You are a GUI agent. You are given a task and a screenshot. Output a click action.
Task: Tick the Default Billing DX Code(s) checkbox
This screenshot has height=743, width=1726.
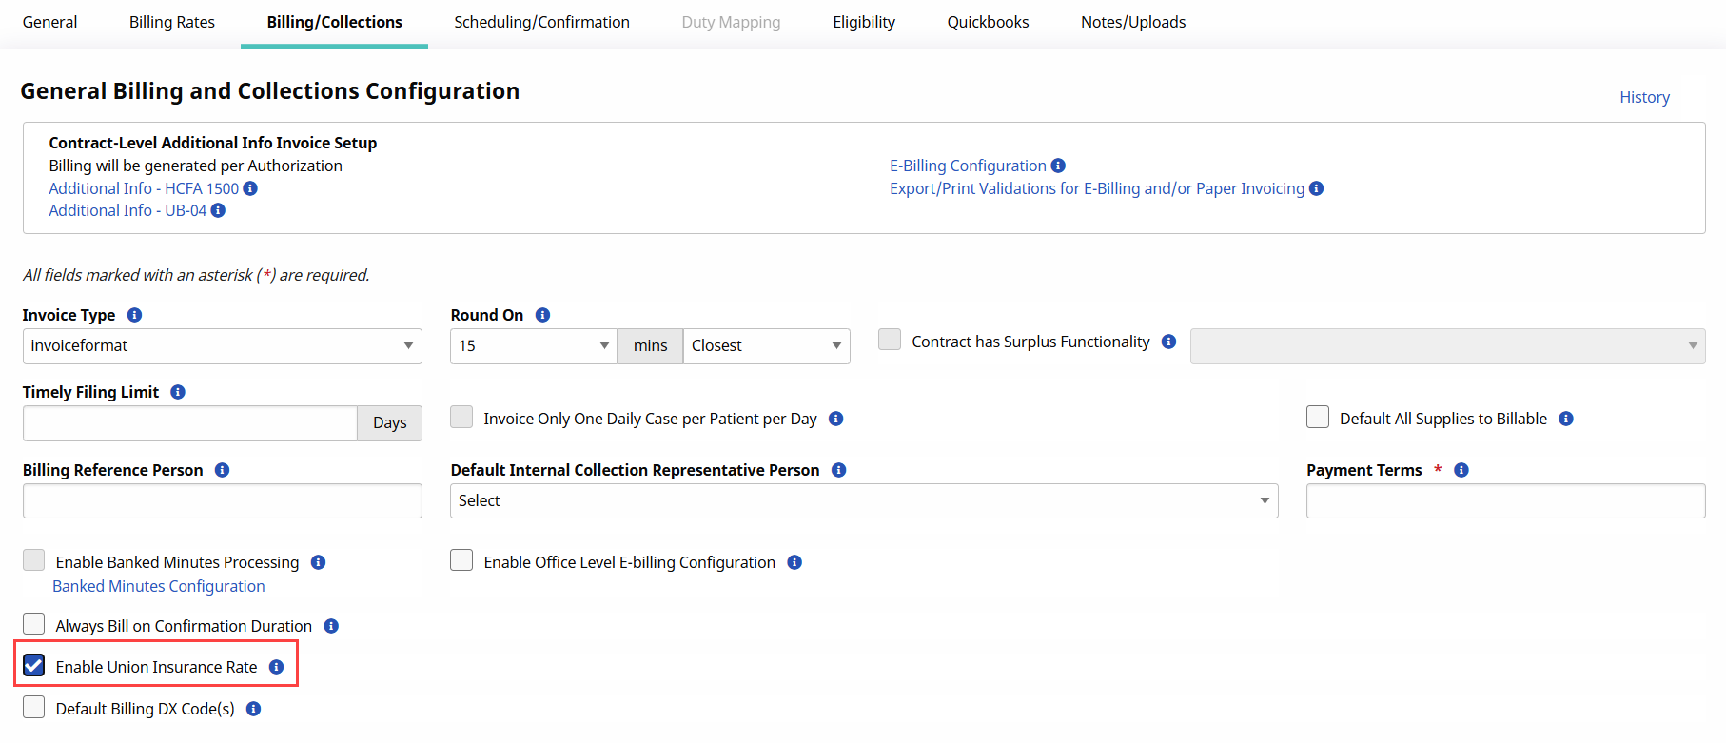(34, 707)
